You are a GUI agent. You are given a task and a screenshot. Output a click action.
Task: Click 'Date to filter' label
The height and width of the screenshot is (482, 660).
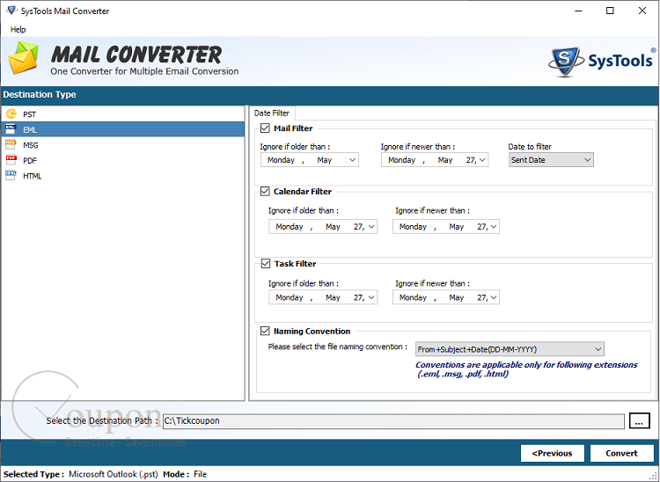click(530, 147)
